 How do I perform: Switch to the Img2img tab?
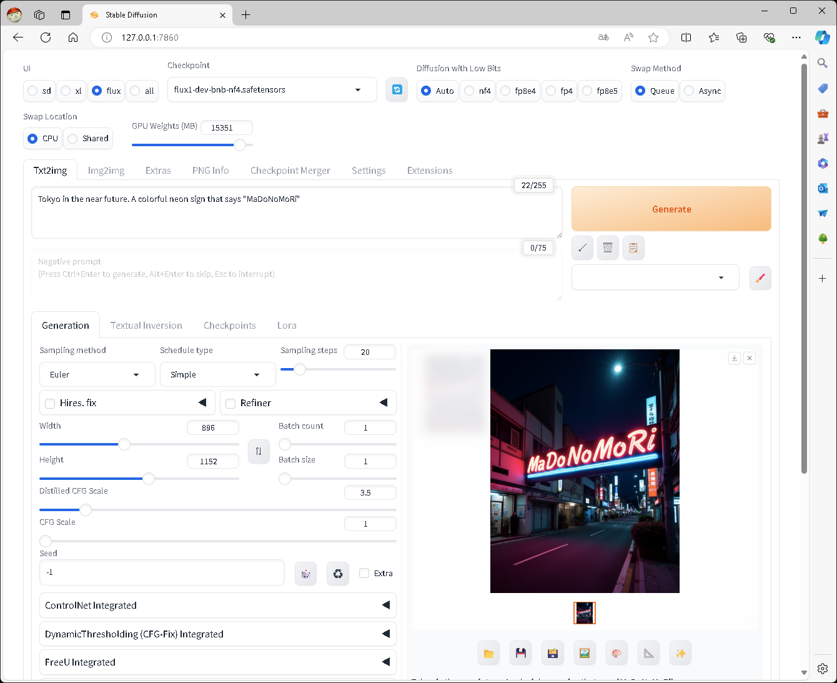[106, 170]
